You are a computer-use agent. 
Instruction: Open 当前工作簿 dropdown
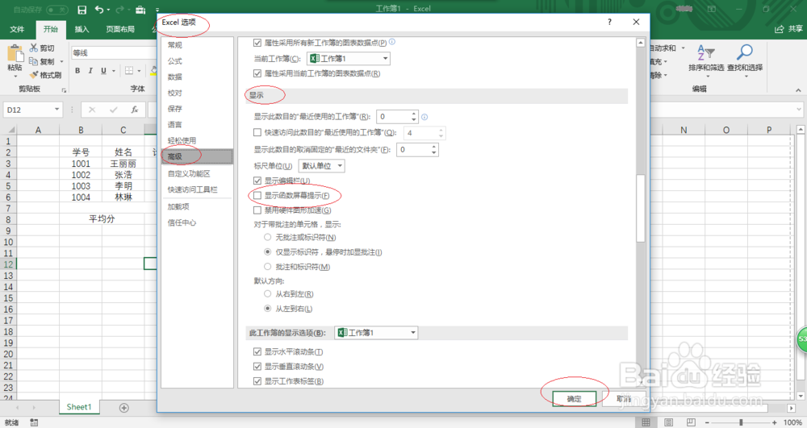[x=349, y=59]
